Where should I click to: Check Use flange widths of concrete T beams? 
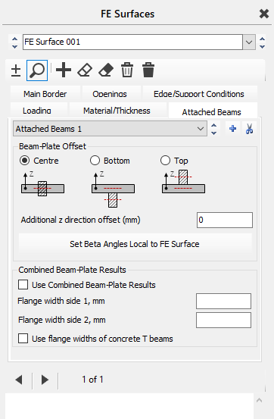click(23, 338)
